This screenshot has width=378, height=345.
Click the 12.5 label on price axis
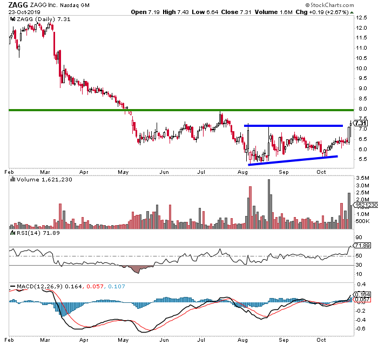(361, 18)
